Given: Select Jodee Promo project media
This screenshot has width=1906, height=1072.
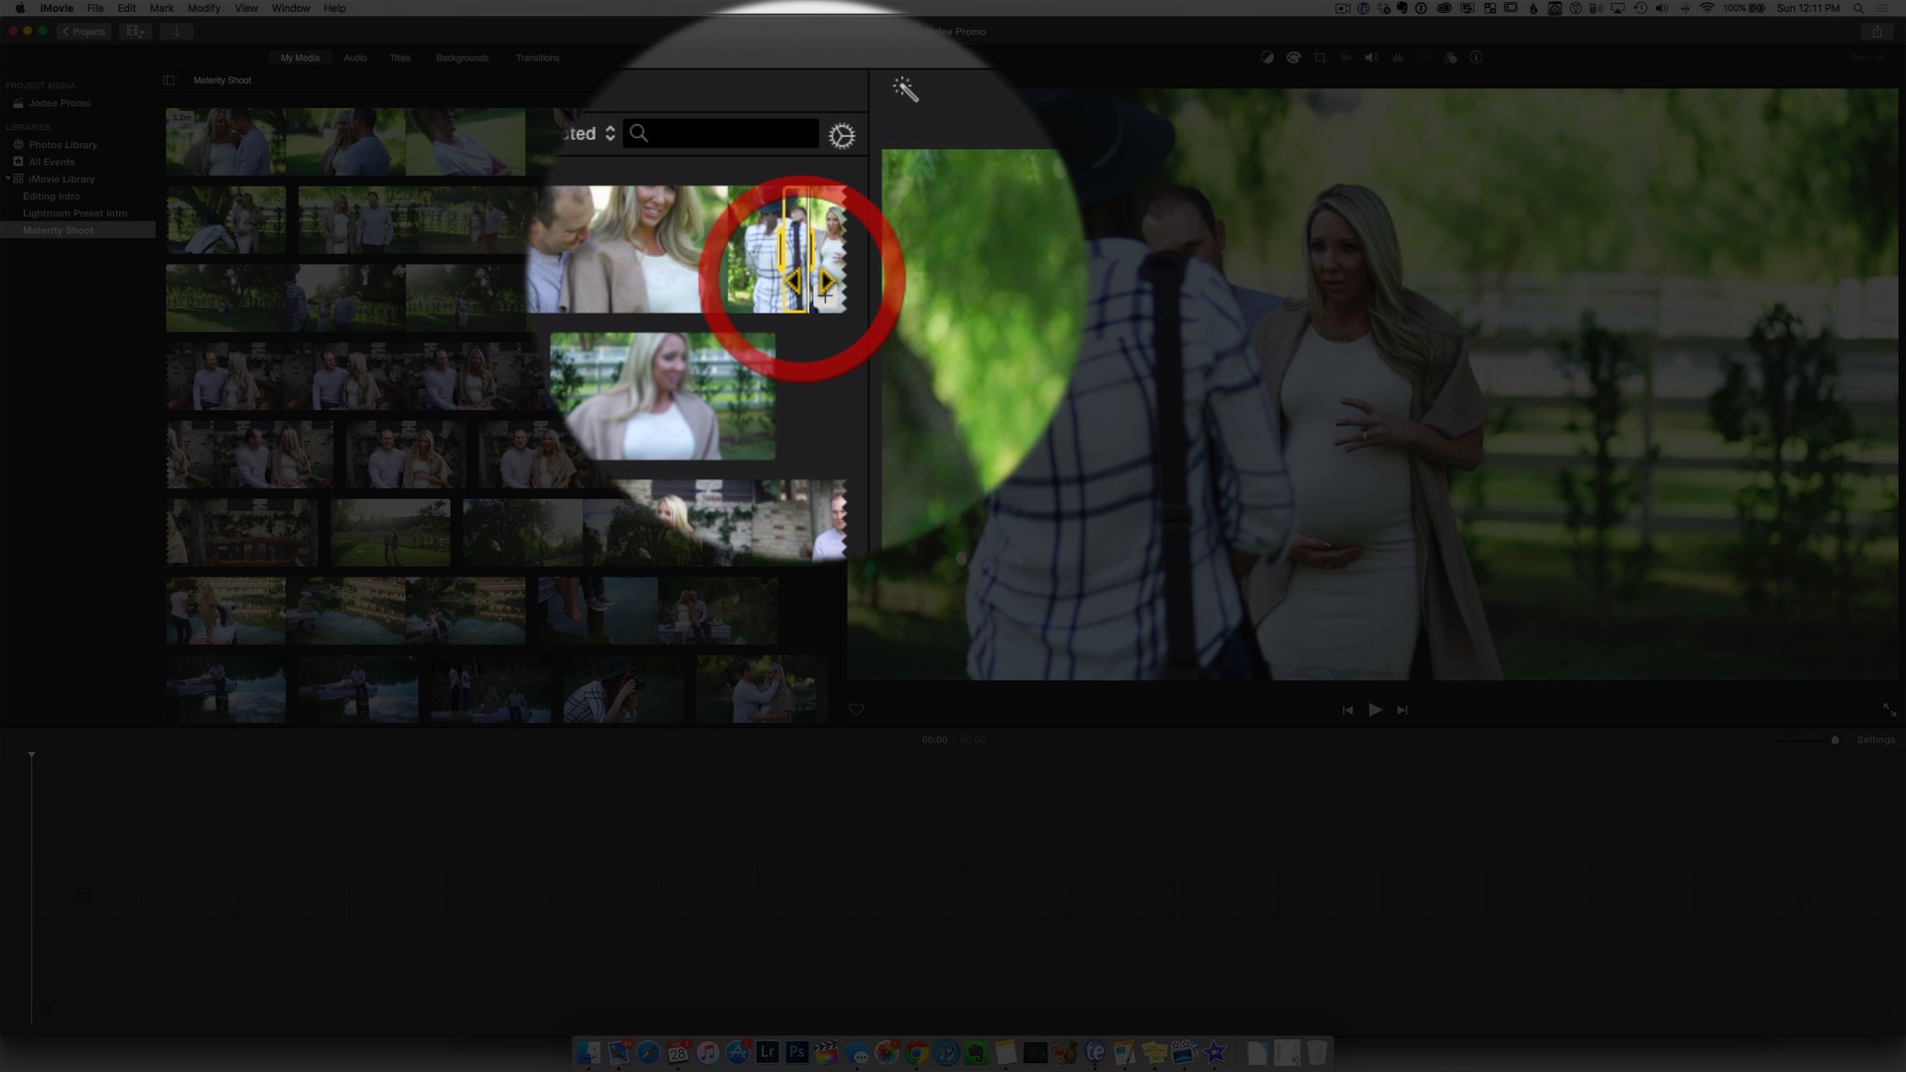Looking at the screenshot, I should 59,103.
